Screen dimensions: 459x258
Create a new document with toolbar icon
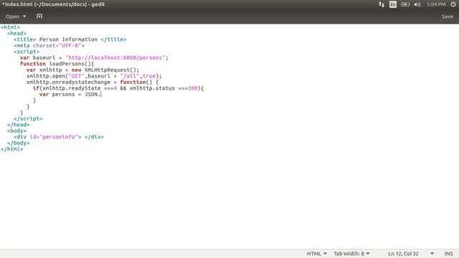click(x=39, y=16)
